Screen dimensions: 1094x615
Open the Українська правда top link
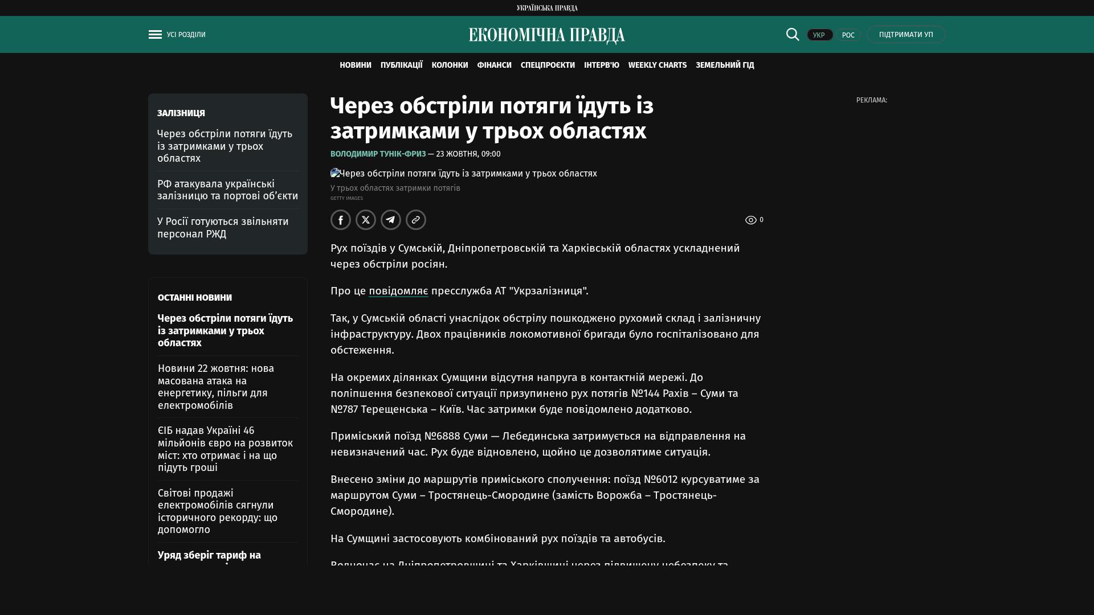[546, 8]
